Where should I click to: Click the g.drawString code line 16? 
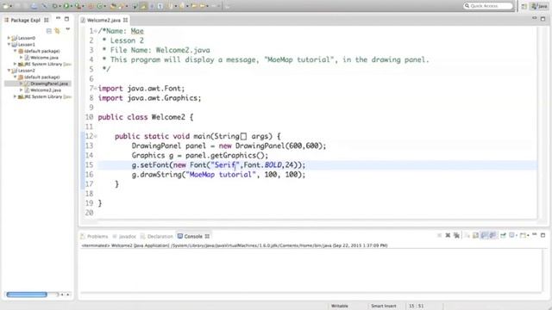(218, 175)
